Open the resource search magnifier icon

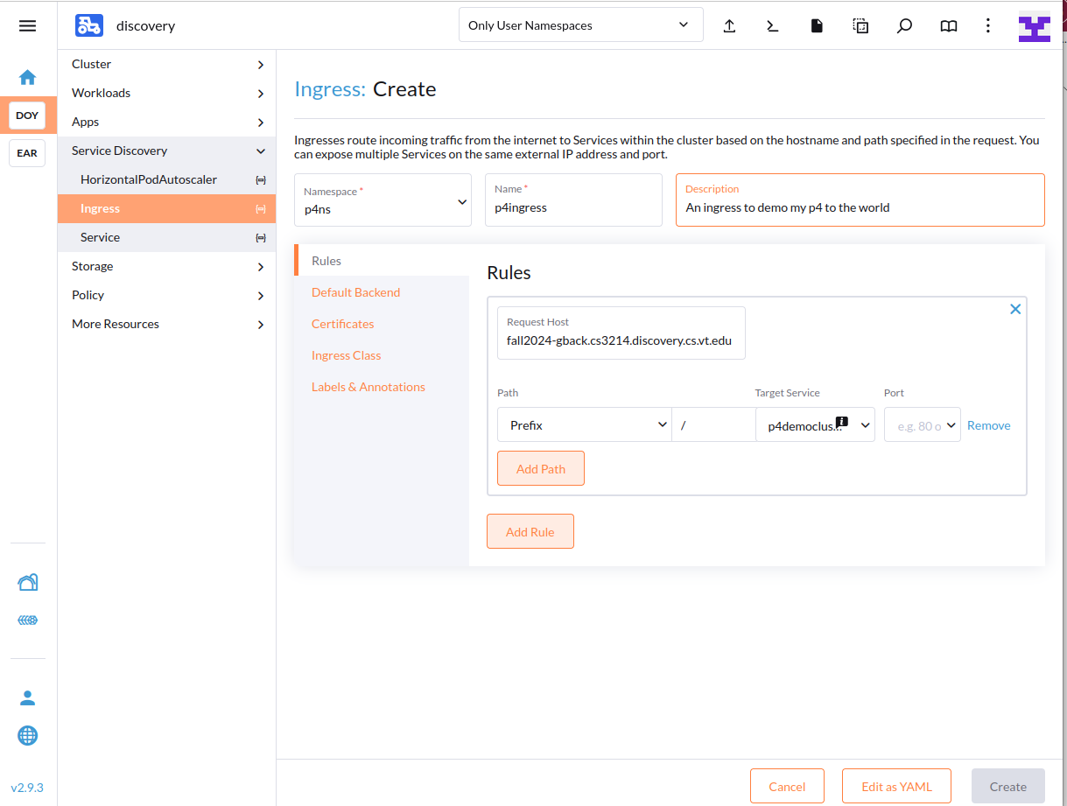tap(904, 25)
